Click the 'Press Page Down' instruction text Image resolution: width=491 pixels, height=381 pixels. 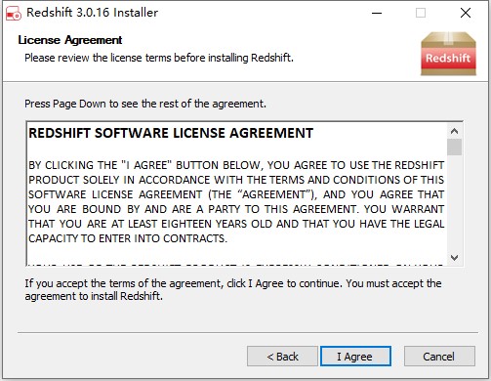click(145, 104)
